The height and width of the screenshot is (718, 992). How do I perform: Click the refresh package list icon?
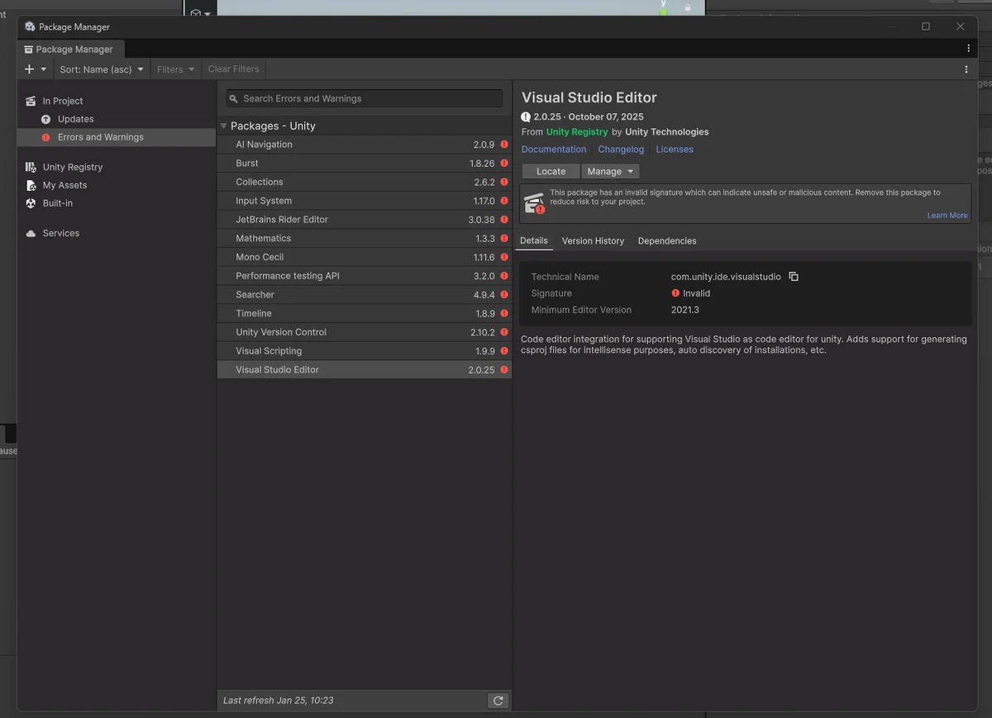pos(498,701)
